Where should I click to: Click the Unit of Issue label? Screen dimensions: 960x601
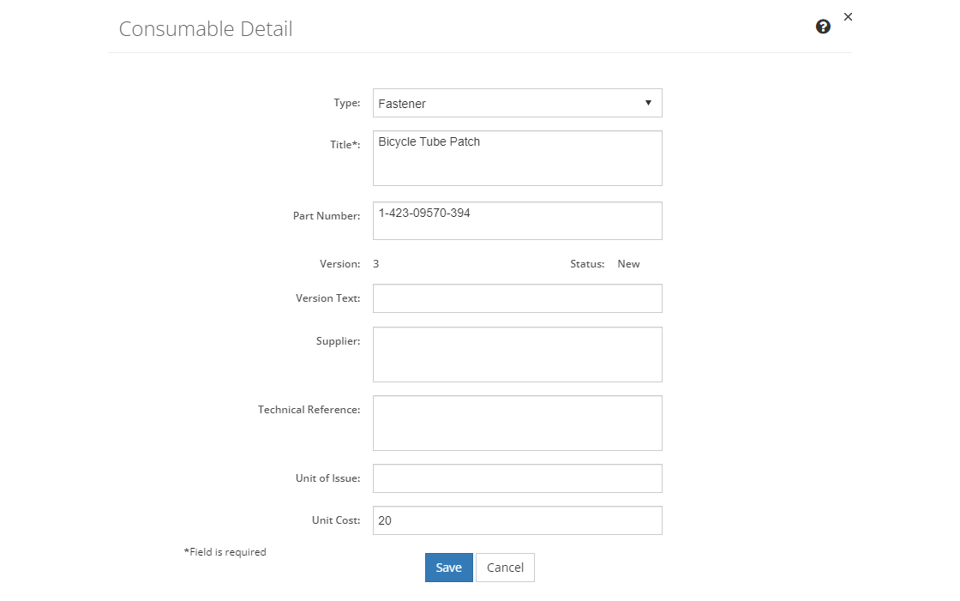[x=328, y=478]
